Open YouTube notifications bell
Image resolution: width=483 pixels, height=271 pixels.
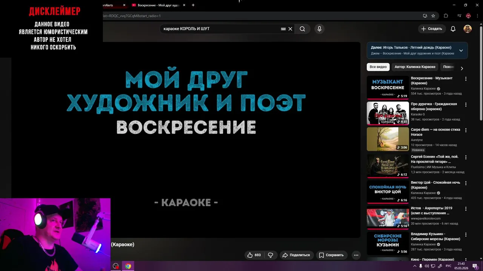click(x=453, y=29)
